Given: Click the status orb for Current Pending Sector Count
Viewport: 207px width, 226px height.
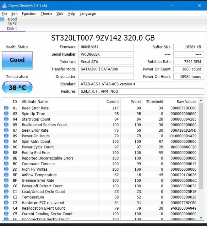Looking at the screenshot, I should click(6, 214).
